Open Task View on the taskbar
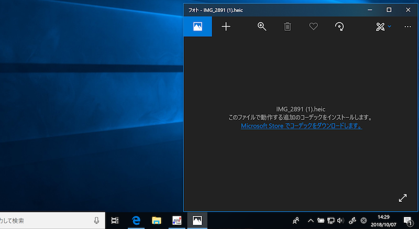This screenshot has width=419, height=229. click(x=115, y=221)
